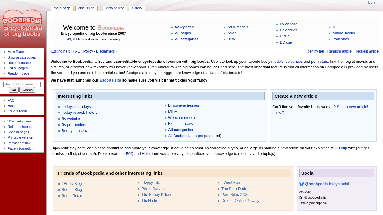This screenshot has width=383, height=215.
Task: Open the history tab
Action: point(137,8)
